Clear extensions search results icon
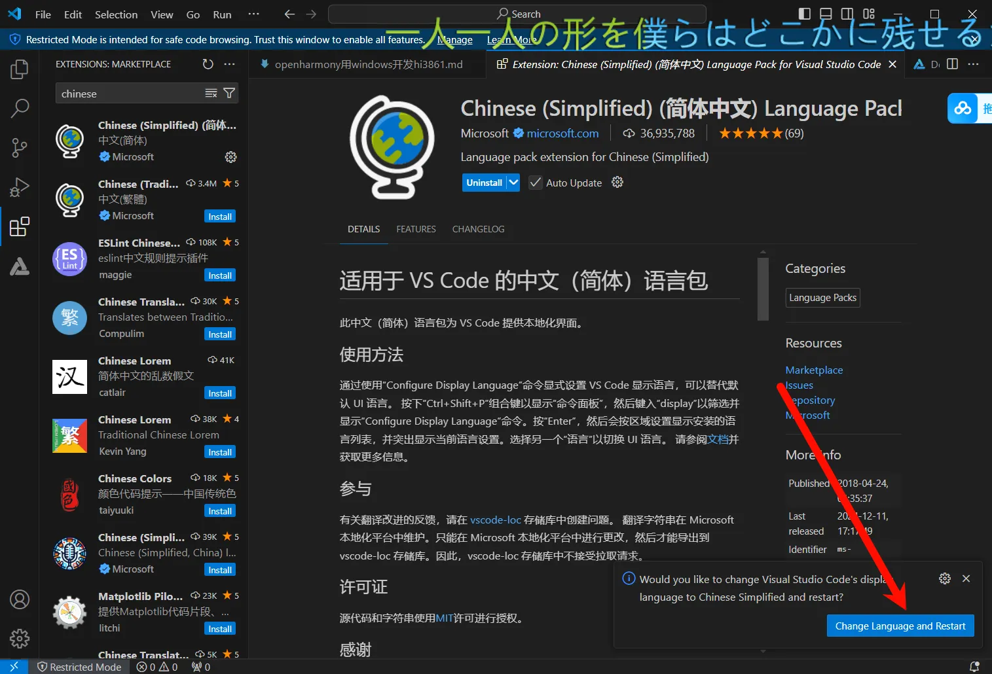Image resolution: width=992 pixels, height=674 pixels. pyautogui.click(x=211, y=94)
